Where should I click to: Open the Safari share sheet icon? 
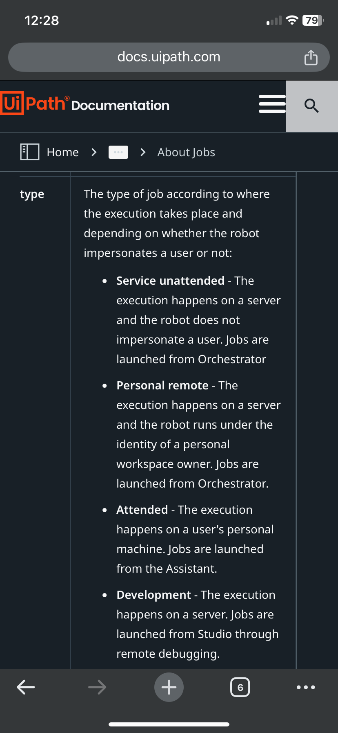311,57
